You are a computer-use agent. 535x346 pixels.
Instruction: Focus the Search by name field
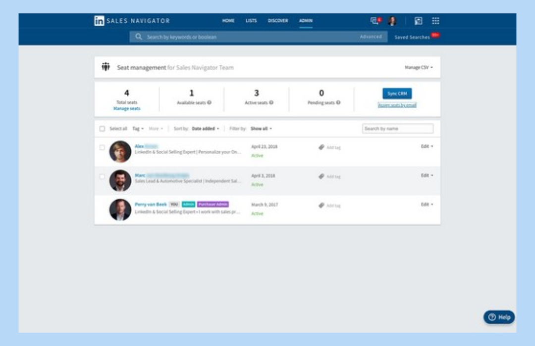click(397, 129)
